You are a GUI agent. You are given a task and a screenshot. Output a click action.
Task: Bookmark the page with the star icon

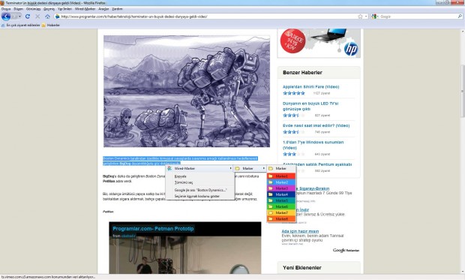pos(360,17)
